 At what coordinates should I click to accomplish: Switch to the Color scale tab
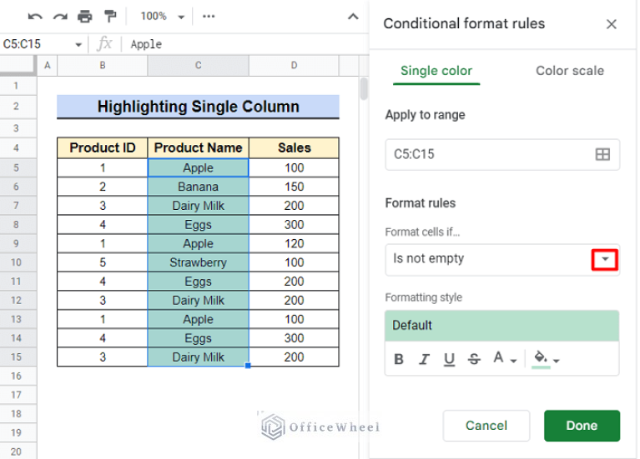click(569, 71)
